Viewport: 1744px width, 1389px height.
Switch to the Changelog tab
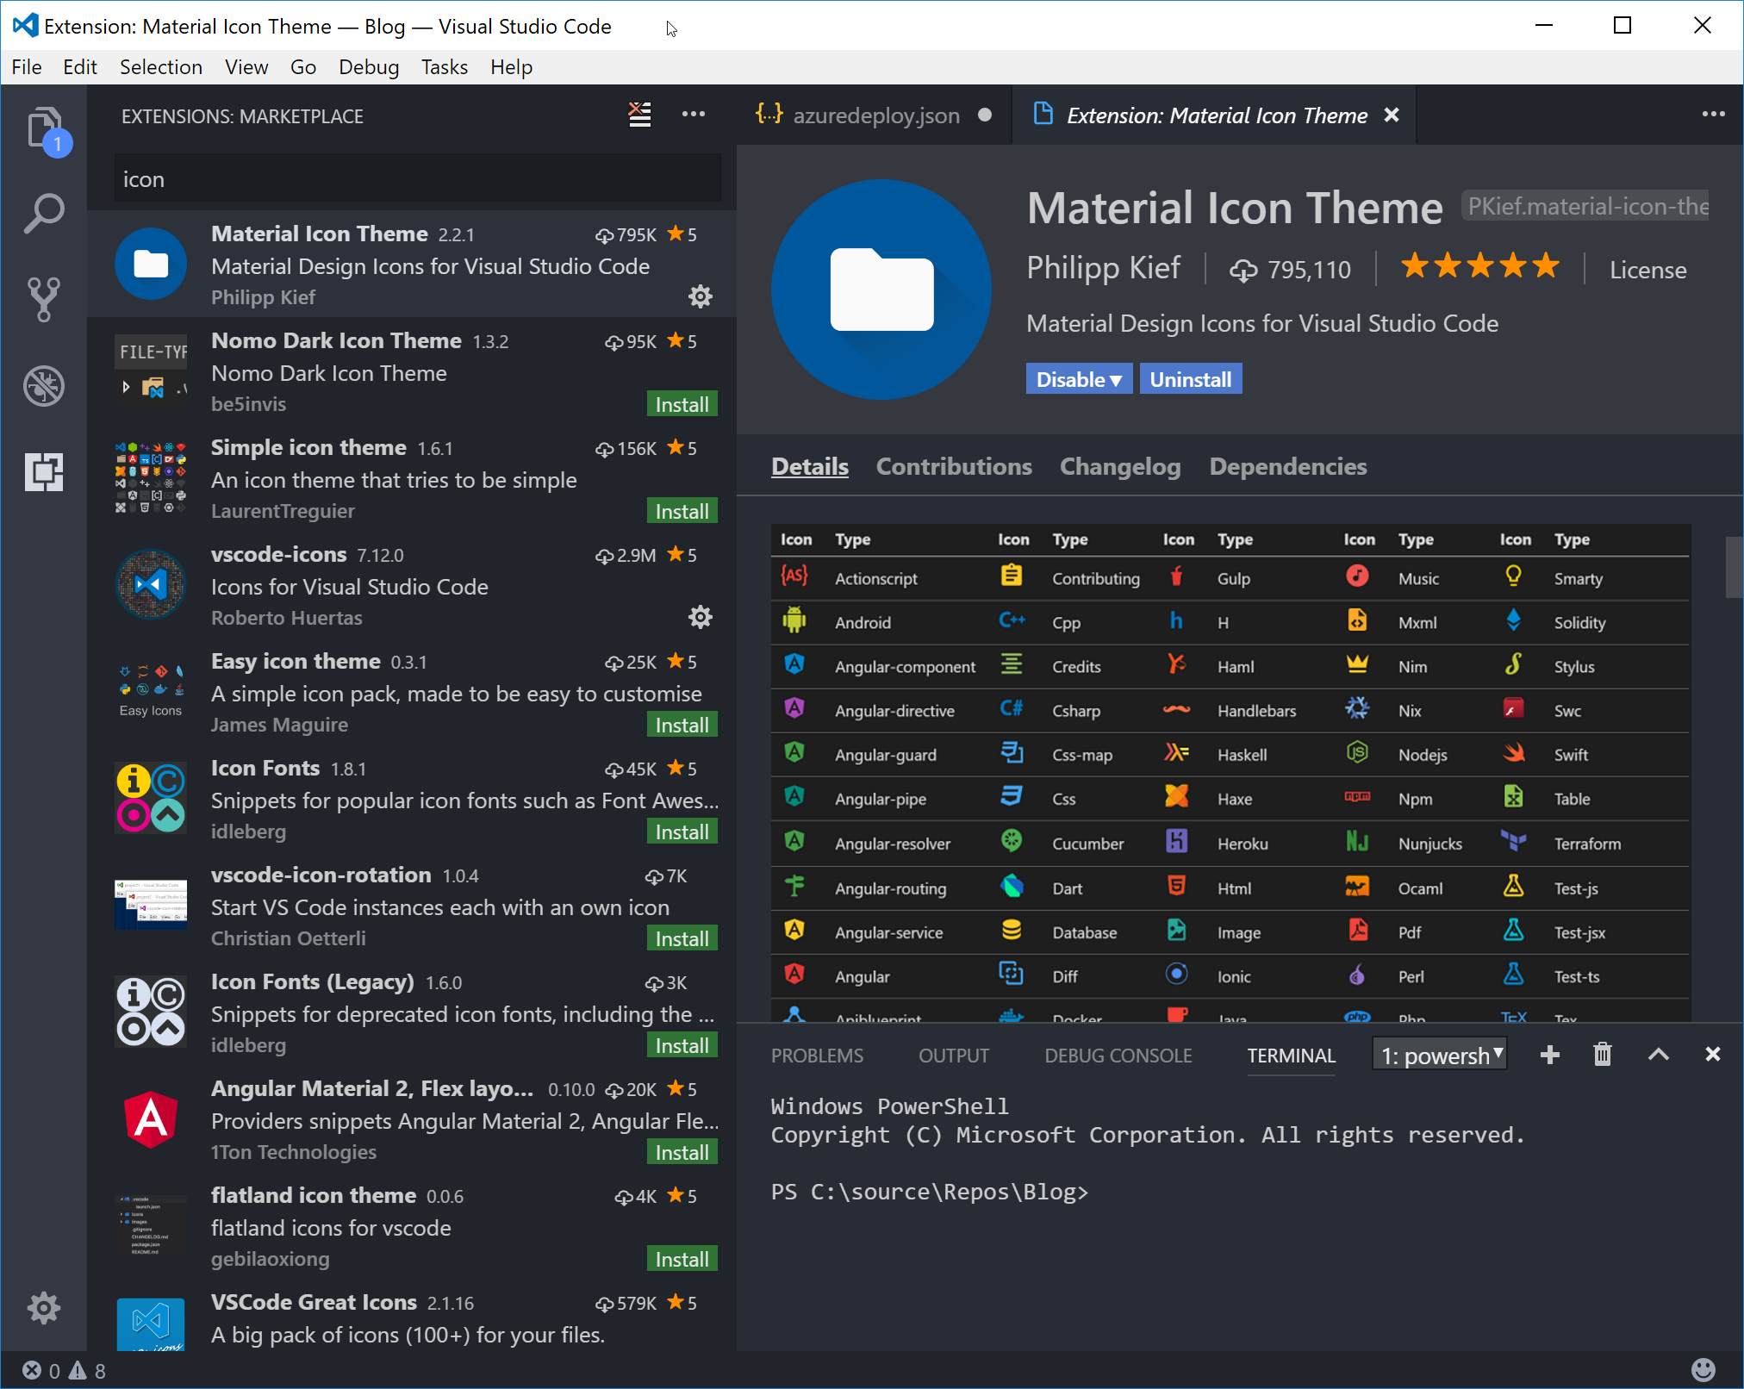coord(1119,466)
